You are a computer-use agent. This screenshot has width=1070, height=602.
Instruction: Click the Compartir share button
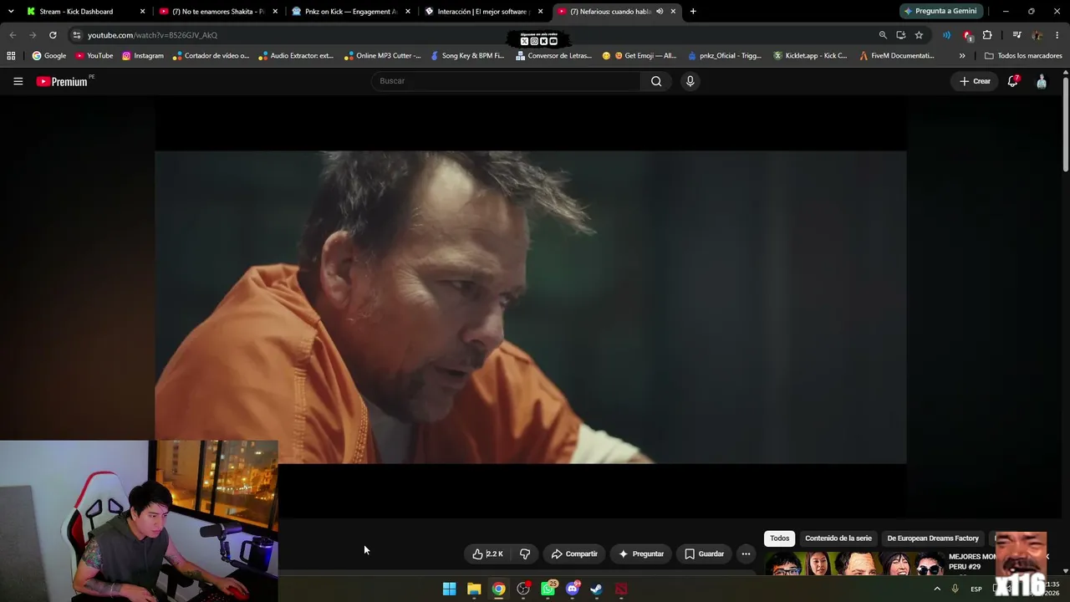coord(574,554)
